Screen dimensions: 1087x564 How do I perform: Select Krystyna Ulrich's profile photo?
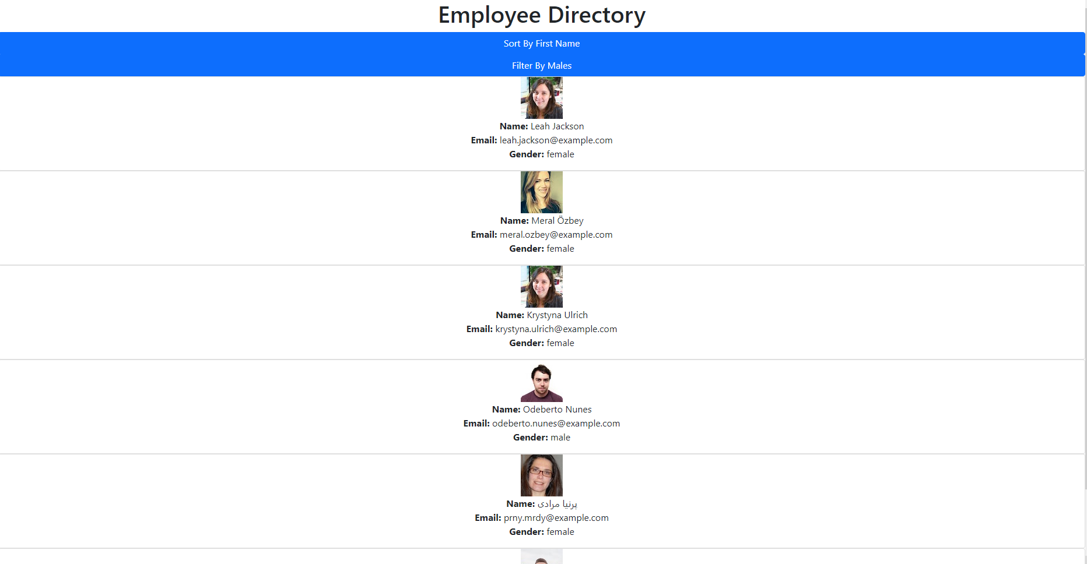tap(541, 286)
